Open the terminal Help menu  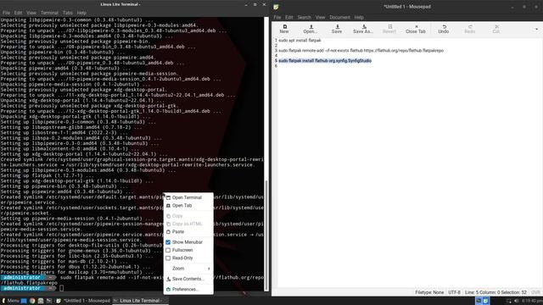[x=81, y=13]
